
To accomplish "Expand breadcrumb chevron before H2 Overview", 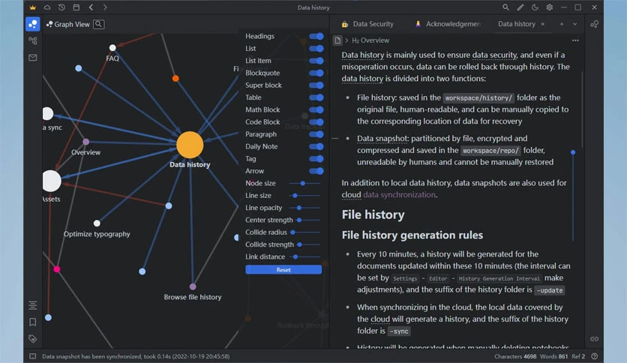I will [346, 40].
